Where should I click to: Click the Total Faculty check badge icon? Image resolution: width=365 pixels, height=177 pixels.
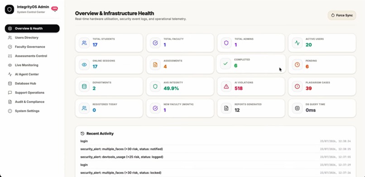155,43
